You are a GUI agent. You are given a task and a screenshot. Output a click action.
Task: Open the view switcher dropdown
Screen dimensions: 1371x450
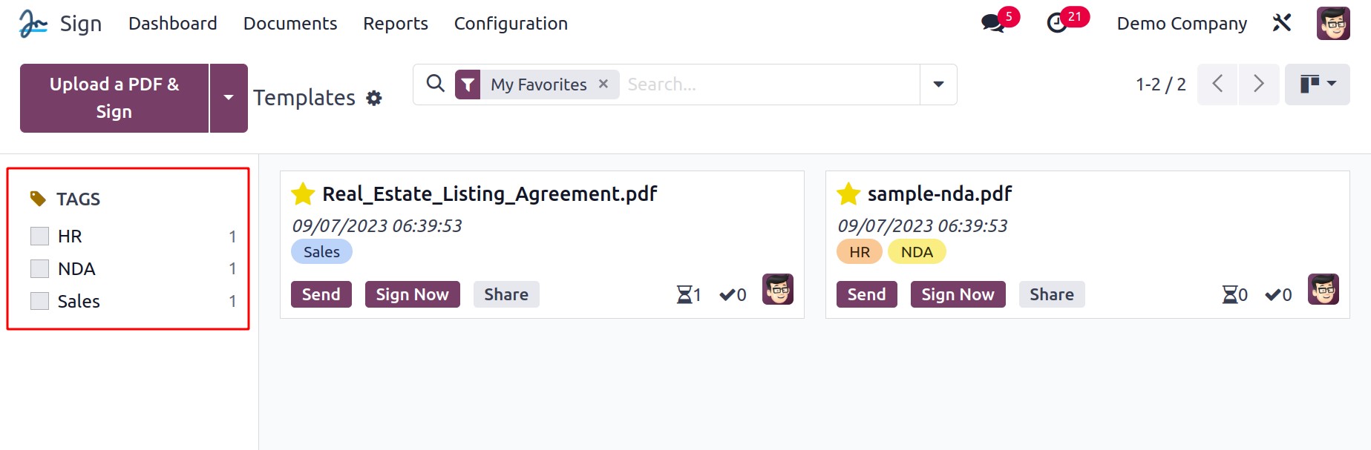point(1317,84)
